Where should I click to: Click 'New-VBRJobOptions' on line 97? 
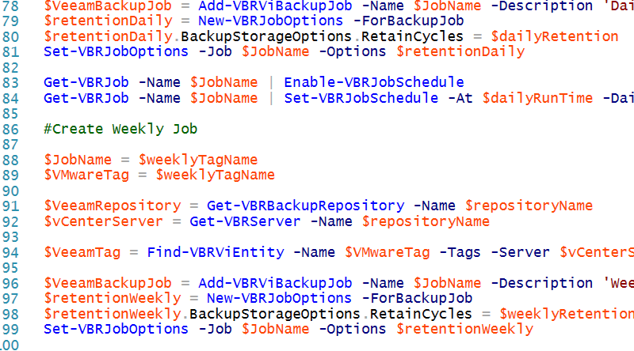tap(280, 299)
